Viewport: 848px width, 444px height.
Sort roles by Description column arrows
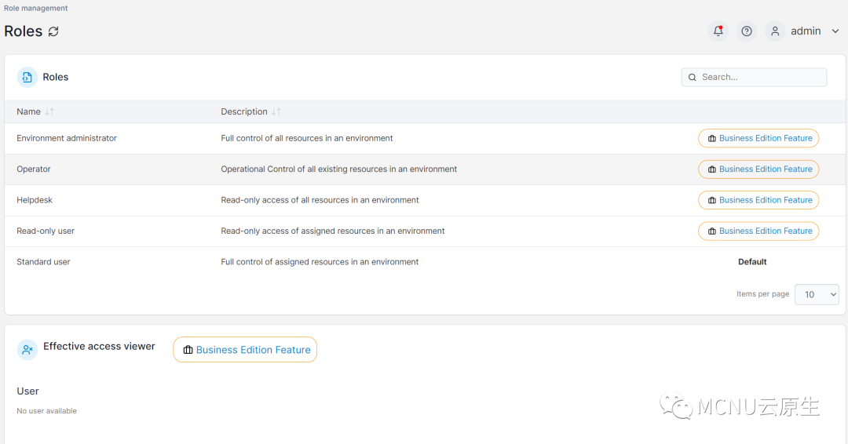tap(276, 112)
